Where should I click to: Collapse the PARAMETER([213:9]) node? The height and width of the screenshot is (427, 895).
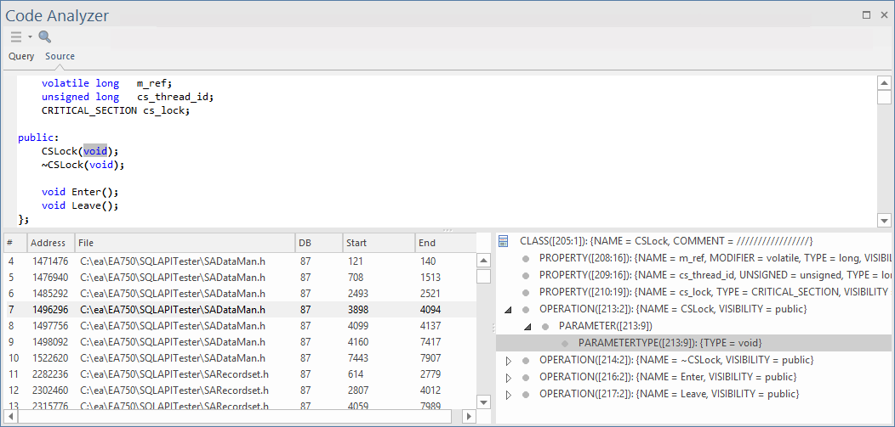click(527, 327)
